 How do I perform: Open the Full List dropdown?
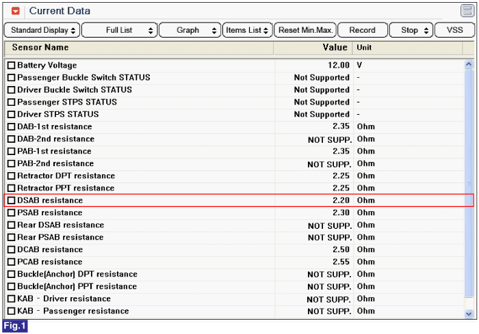coord(120,30)
